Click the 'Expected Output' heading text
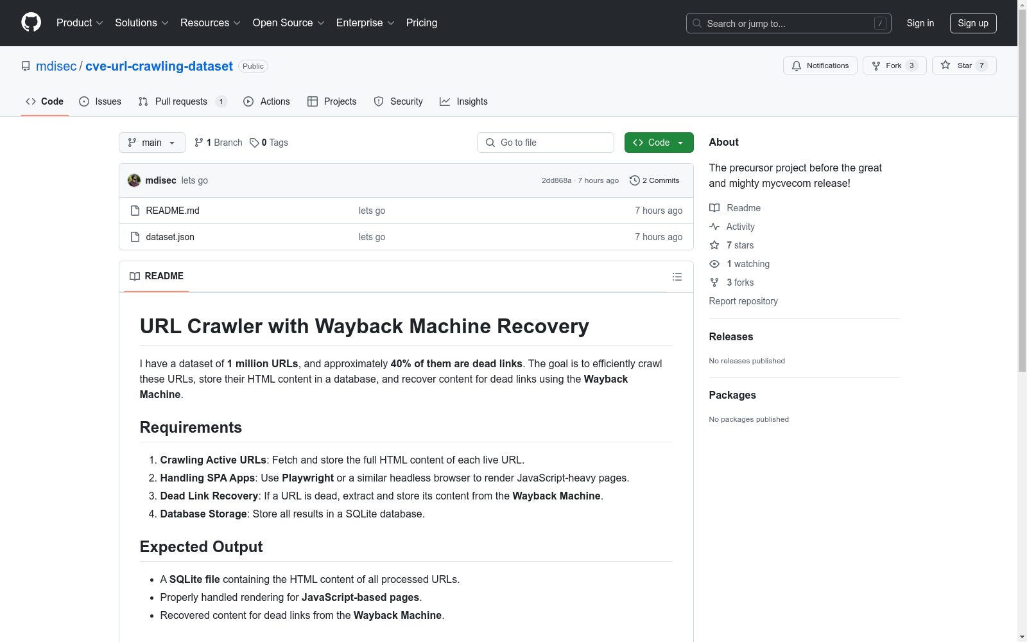1027x642 pixels. coord(201,547)
